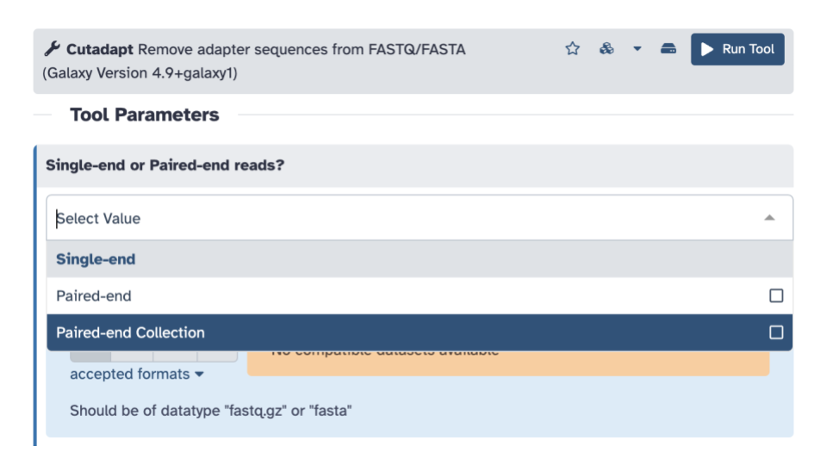Screen dimensions: 827x465
Task: Click into the Select Value search field
Action: (406, 218)
